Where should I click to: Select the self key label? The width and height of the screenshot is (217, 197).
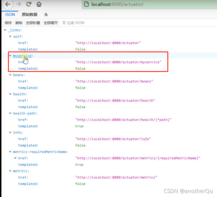tap(18, 37)
